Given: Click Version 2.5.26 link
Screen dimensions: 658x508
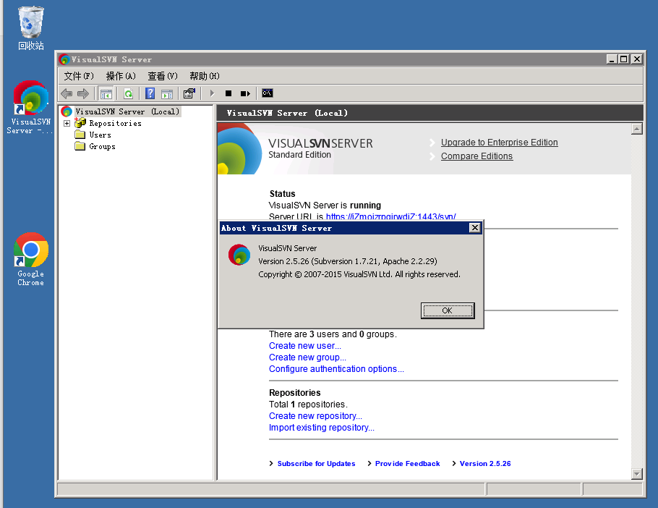Looking at the screenshot, I should [485, 464].
